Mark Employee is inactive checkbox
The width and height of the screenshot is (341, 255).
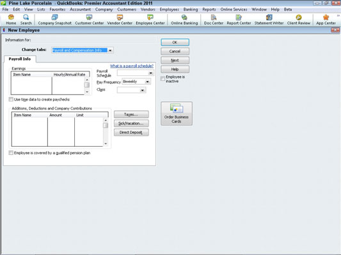coord(163,79)
